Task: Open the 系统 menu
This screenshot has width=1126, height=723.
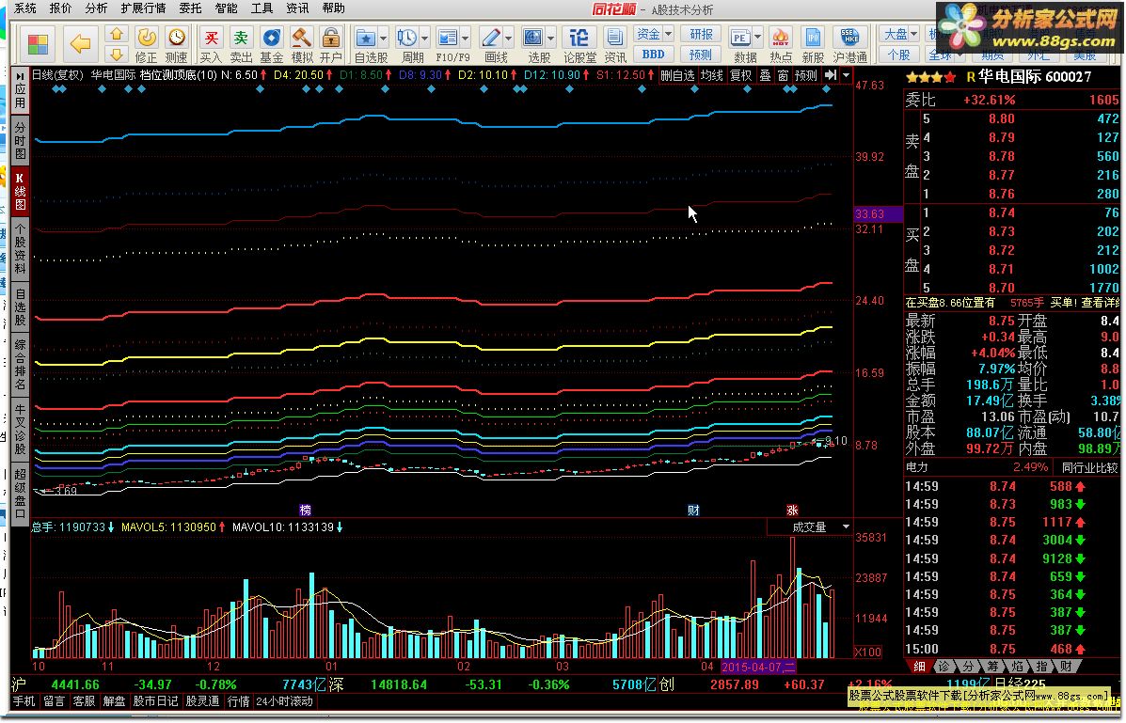Action: (x=25, y=8)
